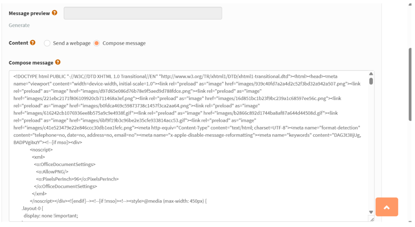Open the Content help icon

tap(32, 43)
